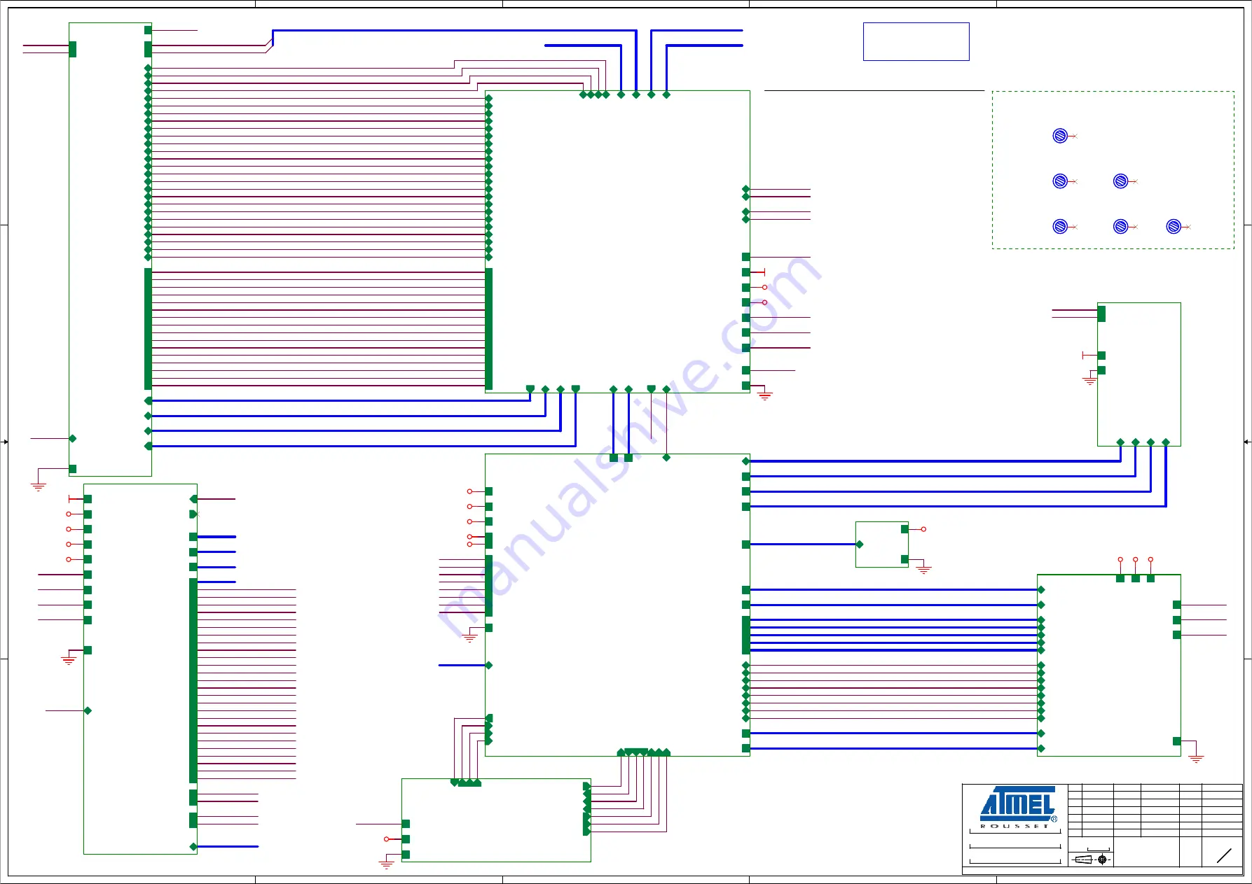
Task: Click the diagonal slash mark in the title block
Action: tap(1224, 855)
